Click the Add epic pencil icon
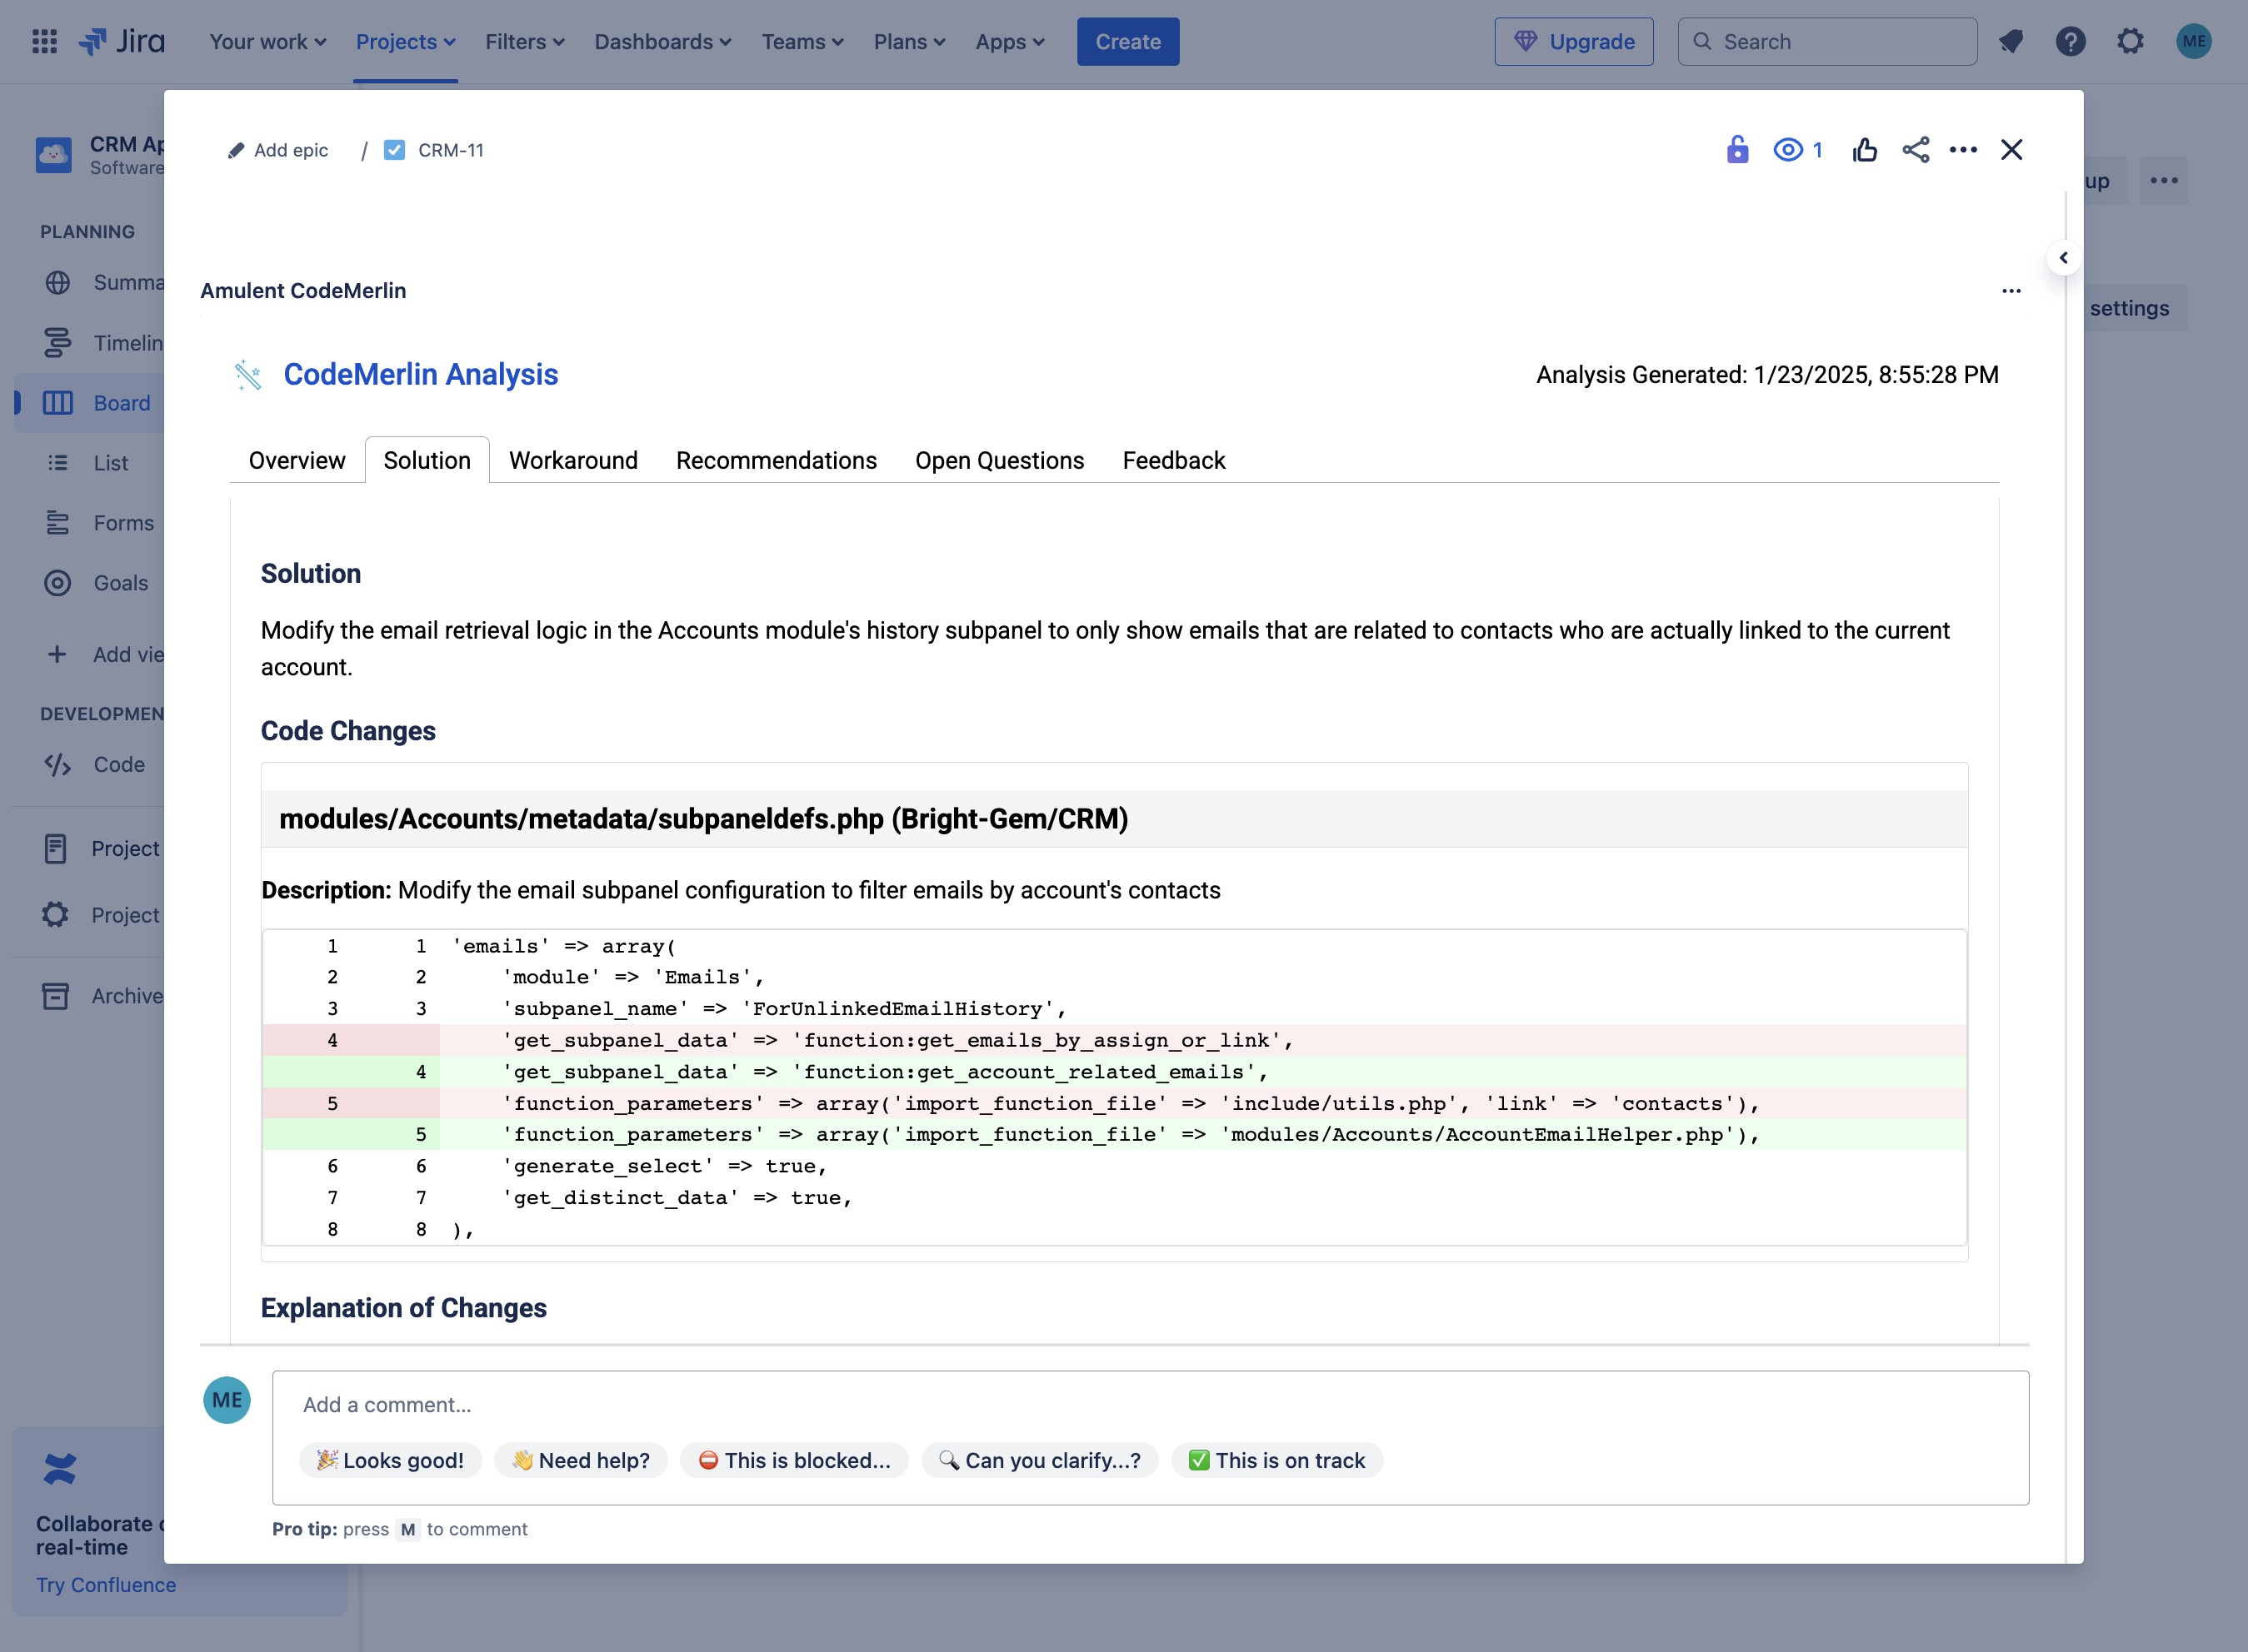Viewport: 2248px width, 1652px height. (x=236, y=151)
